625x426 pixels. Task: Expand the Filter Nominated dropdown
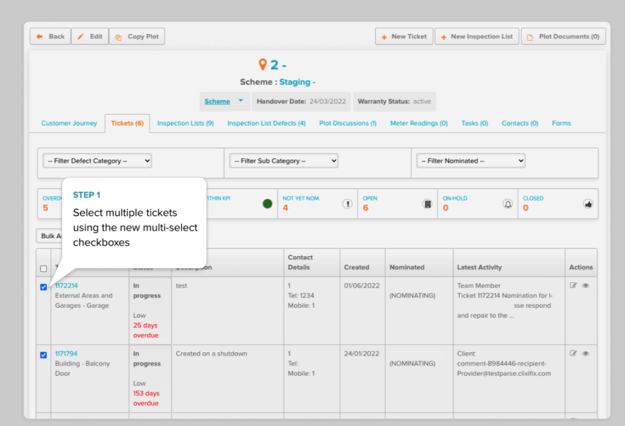coord(471,161)
